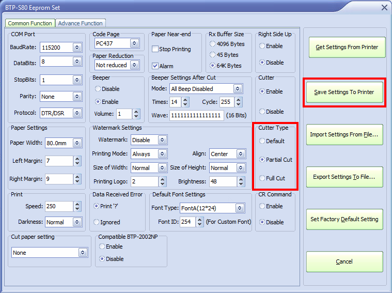Select Disable under Cutter
The image size is (392, 293).
point(262,111)
